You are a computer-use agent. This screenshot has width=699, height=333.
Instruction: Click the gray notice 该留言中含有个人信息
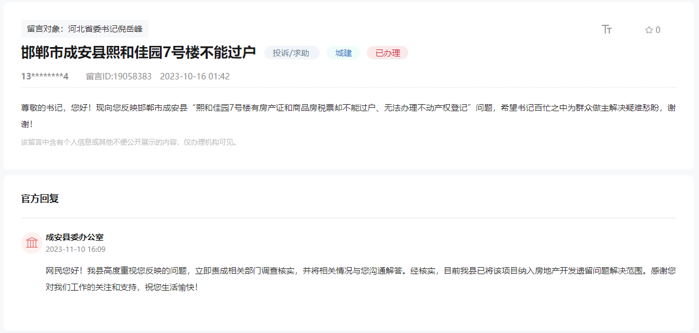point(129,143)
